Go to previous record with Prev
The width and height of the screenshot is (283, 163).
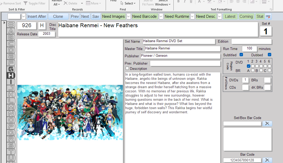coord(75,16)
